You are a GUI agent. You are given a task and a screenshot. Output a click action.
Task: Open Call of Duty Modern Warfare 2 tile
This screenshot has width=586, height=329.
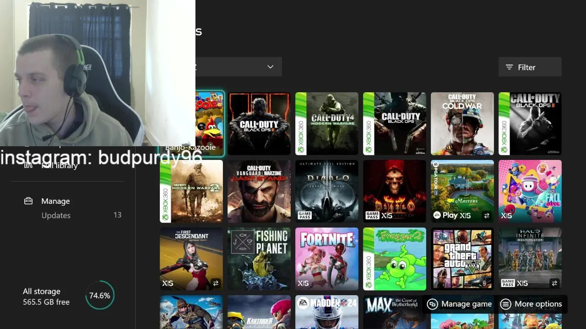point(191,191)
